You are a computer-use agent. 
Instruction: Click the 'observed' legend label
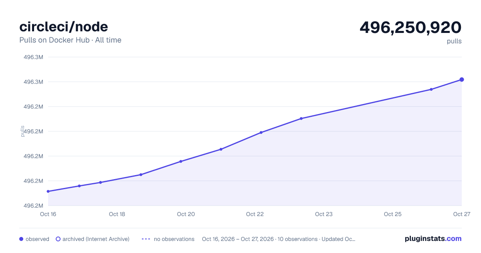pos(37,239)
